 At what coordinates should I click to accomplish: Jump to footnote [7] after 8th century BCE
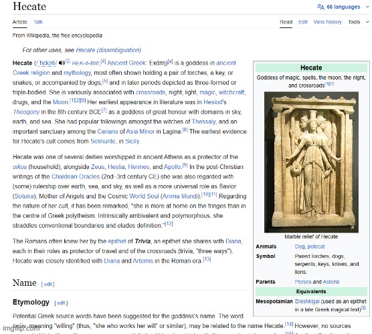point(104,110)
